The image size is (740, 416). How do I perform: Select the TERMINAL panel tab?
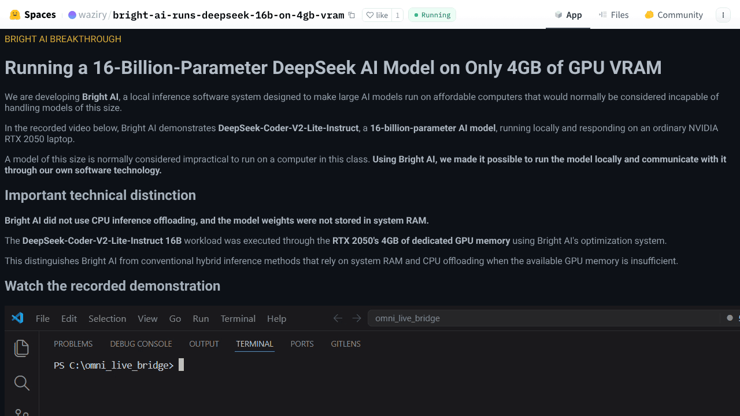pos(254,344)
